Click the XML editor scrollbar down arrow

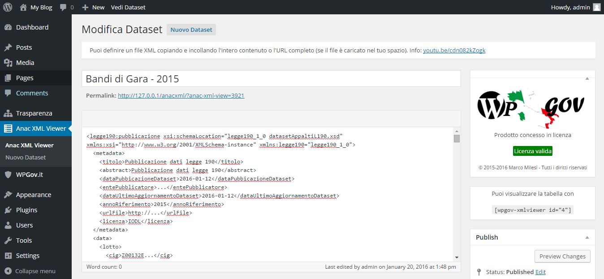(457, 257)
